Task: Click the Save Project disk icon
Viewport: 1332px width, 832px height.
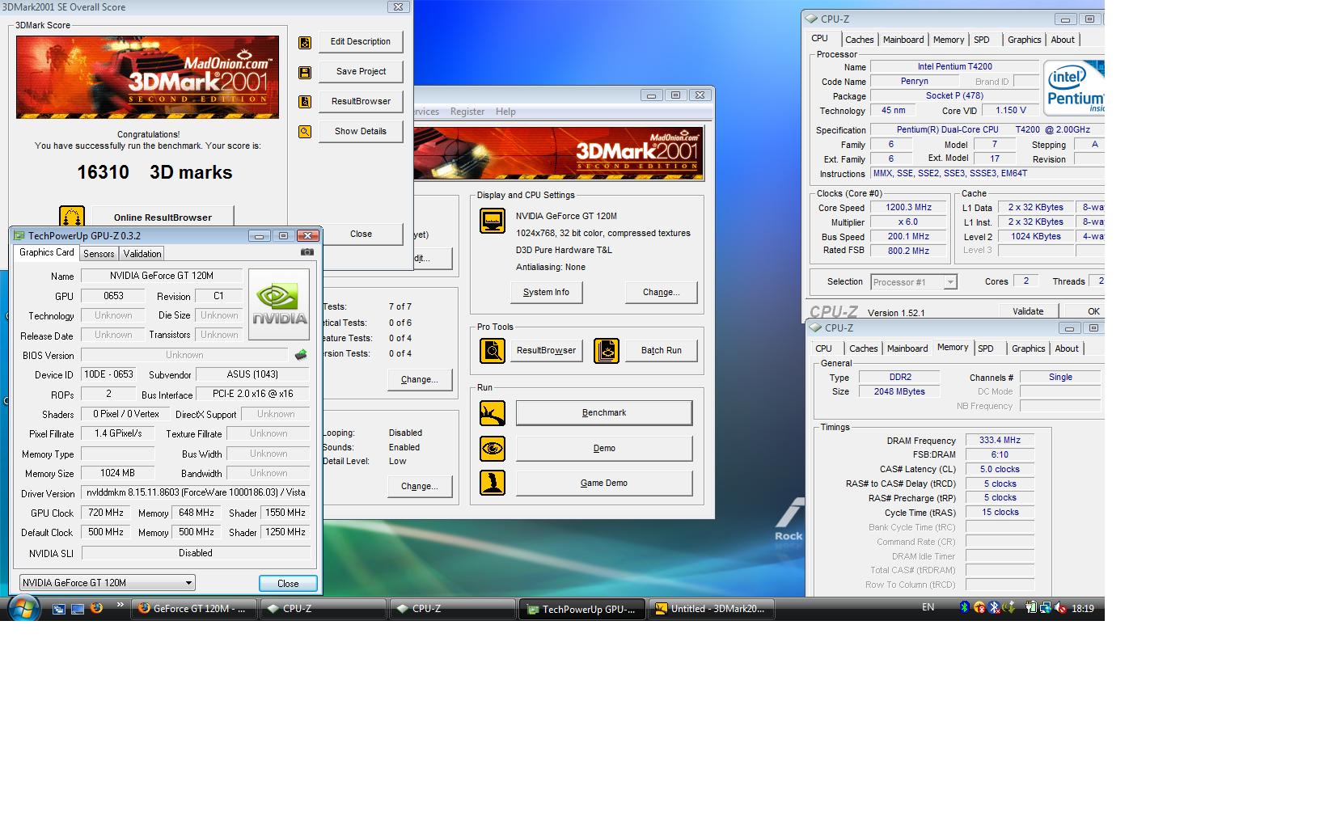Action: click(305, 72)
